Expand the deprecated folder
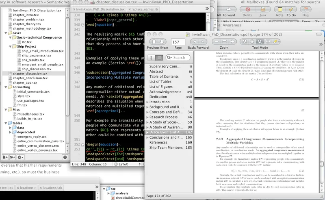 (x=10, y=132)
